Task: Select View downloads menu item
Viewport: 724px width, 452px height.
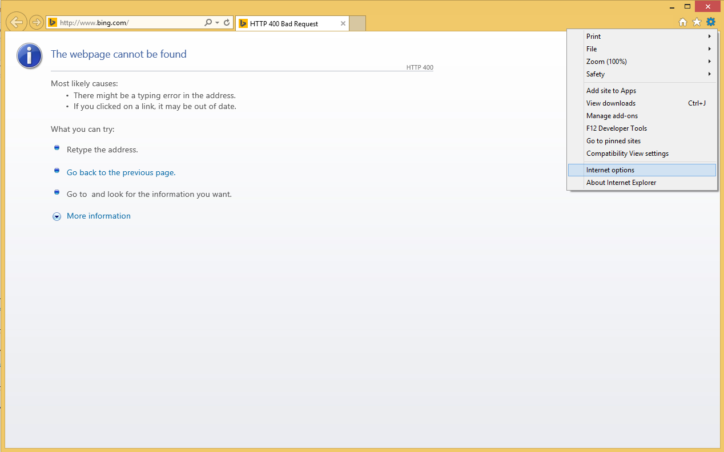Action: click(611, 103)
